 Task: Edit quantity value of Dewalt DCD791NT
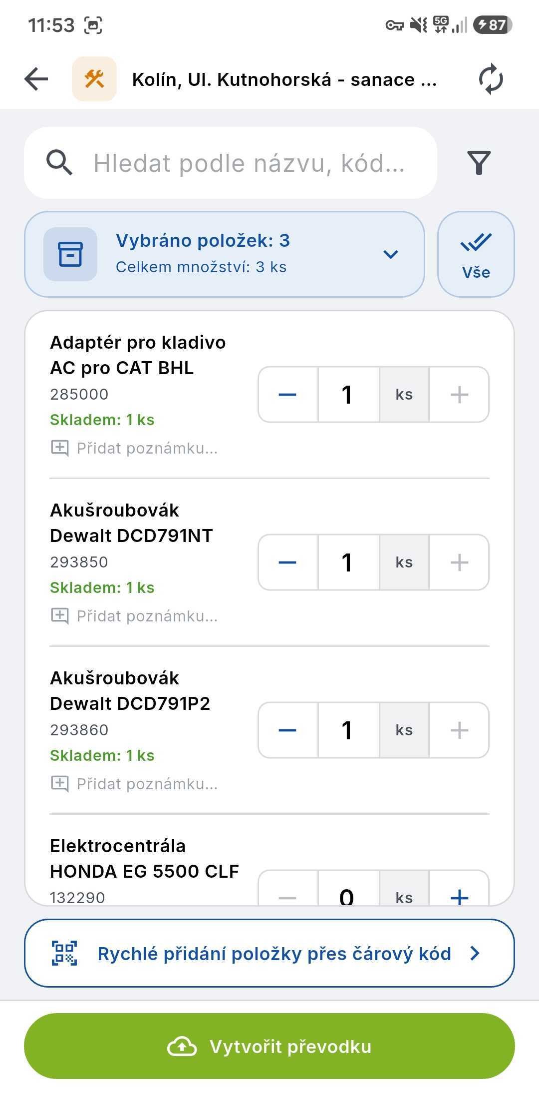tap(348, 562)
